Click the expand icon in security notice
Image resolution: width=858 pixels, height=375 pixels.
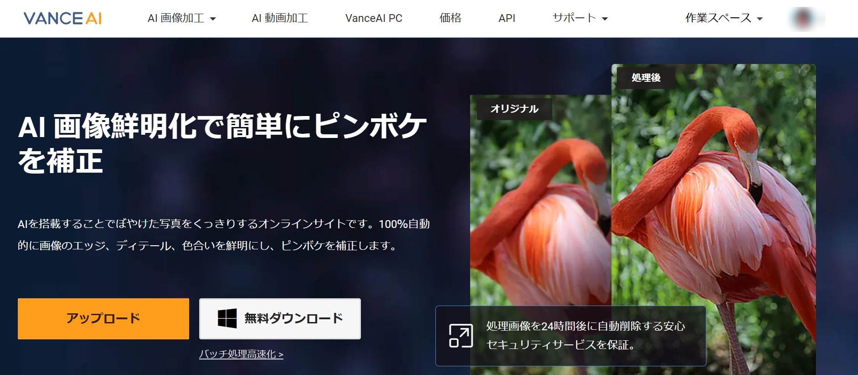(461, 336)
